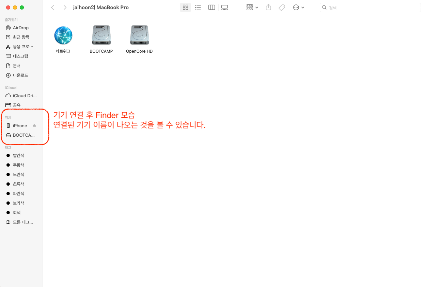Image resolution: width=424 pixels, height=287 pixels.
Task: Click the 검색 search field
Action: click(x=370, y=7)
